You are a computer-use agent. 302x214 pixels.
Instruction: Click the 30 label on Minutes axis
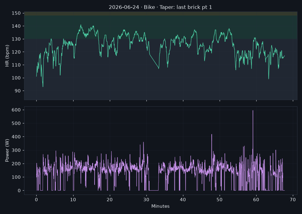pyautogui.click(x=146, y=200)
